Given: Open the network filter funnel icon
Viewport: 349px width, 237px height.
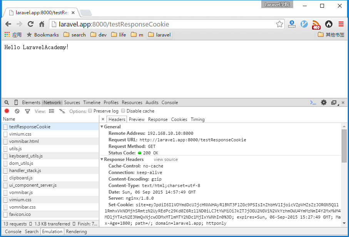Looking at the screenshot, I should [27, 111].
